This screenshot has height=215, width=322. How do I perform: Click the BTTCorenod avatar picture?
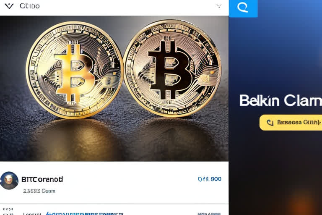click(9, 181)
